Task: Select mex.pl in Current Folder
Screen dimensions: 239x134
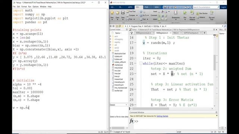Action: pyautogui.click(x=117, y=76)
